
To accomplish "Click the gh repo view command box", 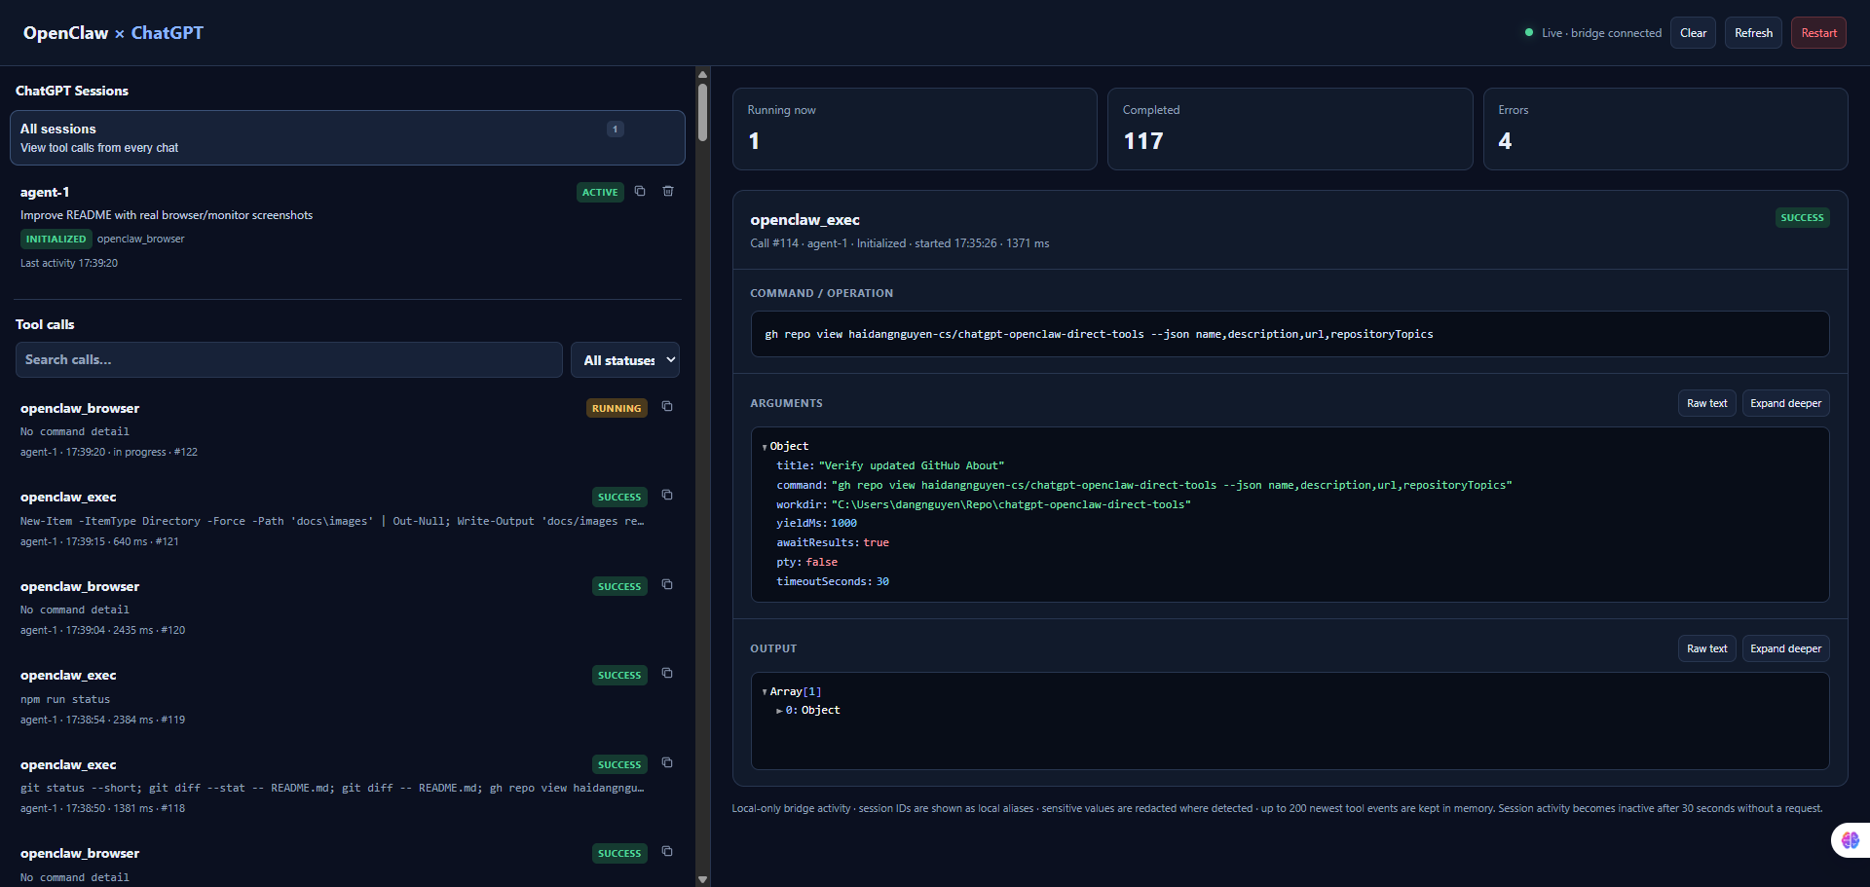I will 1290,334.
